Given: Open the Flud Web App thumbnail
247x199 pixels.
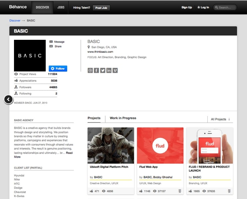Looking at the screenshot, I should click(x=160, y=146).
